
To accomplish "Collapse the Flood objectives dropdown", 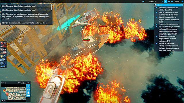I will pos(181,5).
